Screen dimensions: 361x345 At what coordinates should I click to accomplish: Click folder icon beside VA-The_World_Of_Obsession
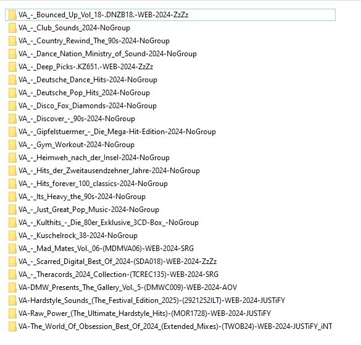click(x=12, y=326)
